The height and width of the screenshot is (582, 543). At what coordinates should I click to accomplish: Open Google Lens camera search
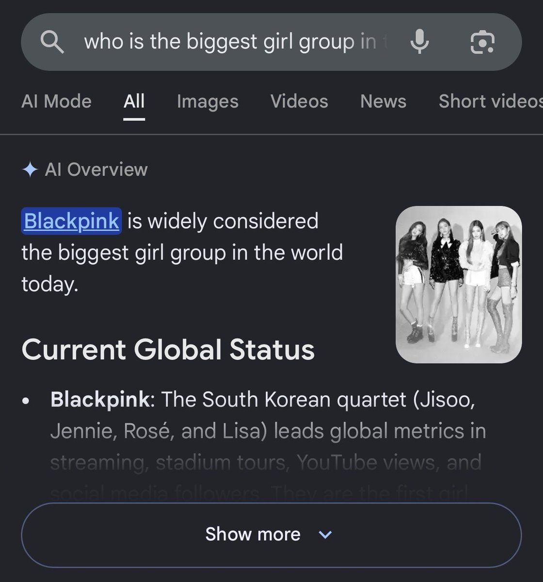pyautogui.click(x=482, y=42)
